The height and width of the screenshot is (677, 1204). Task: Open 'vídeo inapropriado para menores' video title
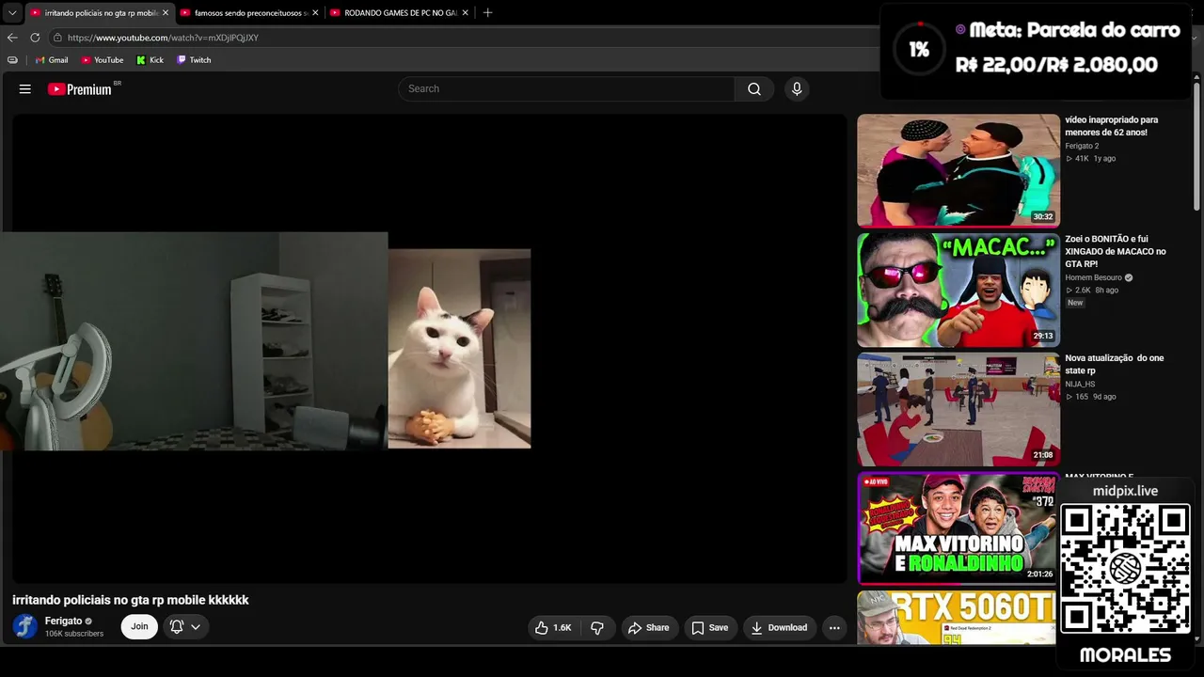[x=1111, y=126]
